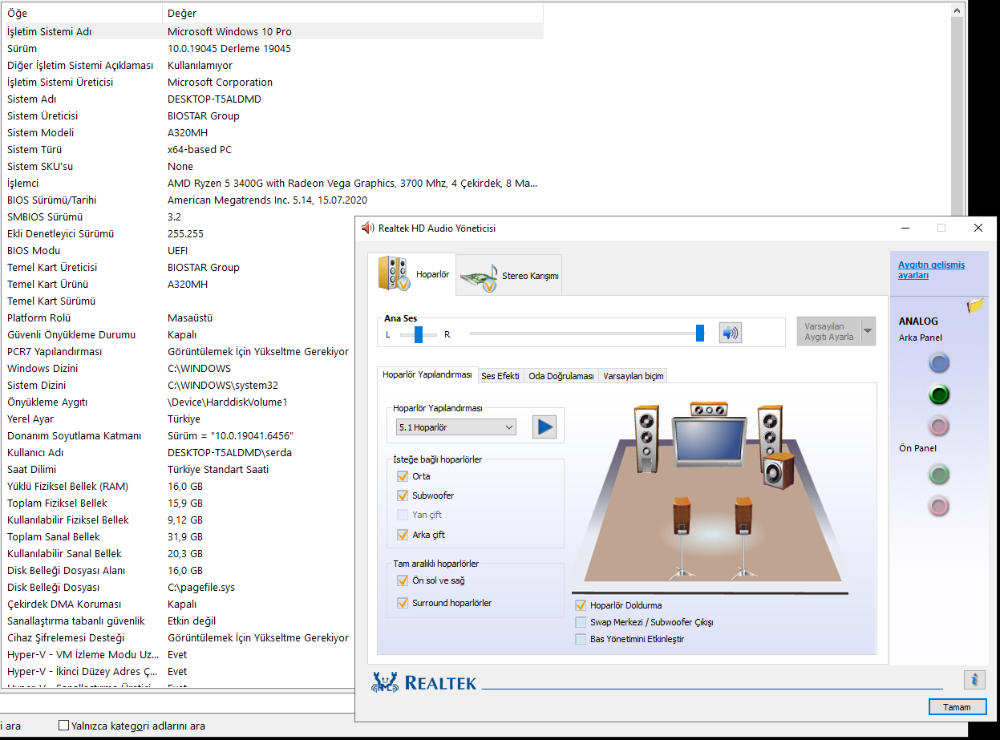Select the Sistem Üreticisi row
The width and height of the screenshot is (1000, 740).
click(x=272, y=115)
